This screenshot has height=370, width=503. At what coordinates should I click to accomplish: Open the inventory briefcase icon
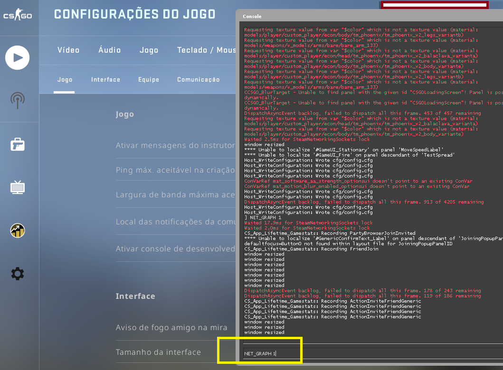click(x=18, y=144)
